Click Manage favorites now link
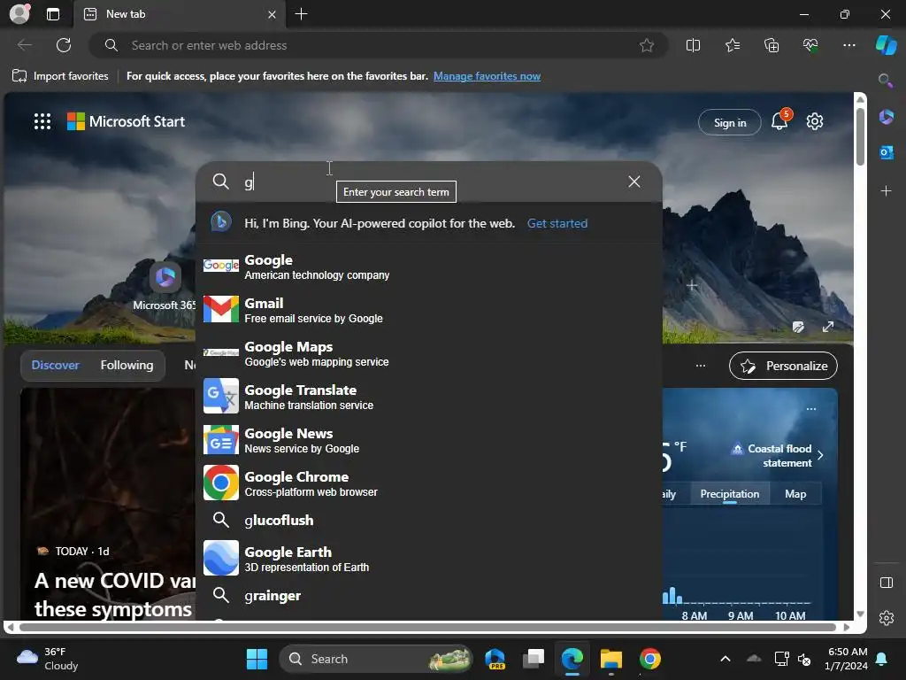This screenshot has height=680, width=906. 487,76
